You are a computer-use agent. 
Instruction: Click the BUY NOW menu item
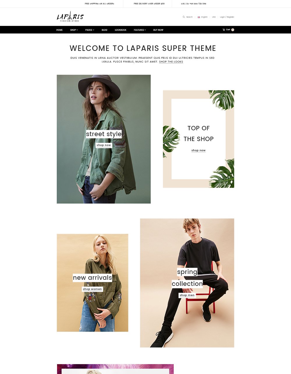point(158,30)
